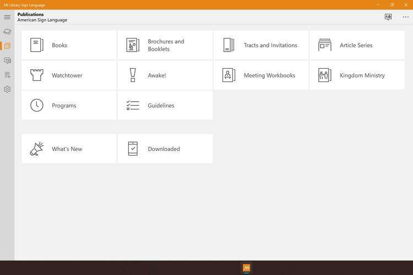
Task: Select the Awake! magazine tile
Action: point(165,75)
